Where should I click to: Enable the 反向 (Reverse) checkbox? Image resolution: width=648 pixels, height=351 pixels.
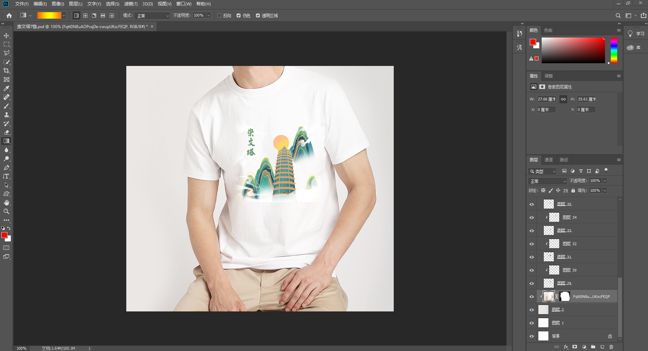(219, 16)
